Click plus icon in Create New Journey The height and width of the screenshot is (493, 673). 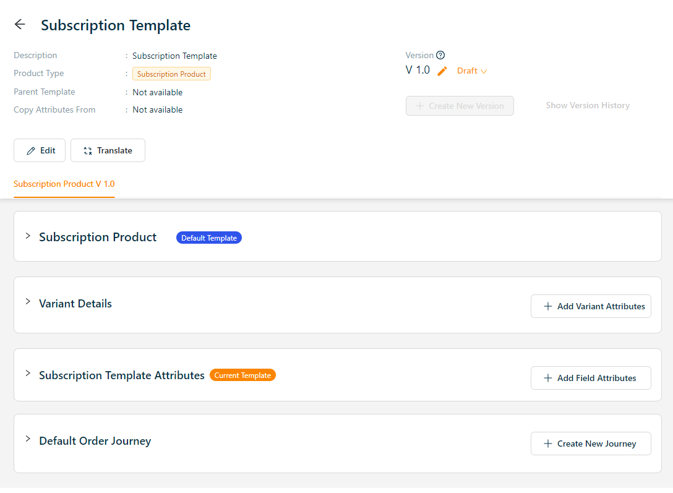(547, 444)
